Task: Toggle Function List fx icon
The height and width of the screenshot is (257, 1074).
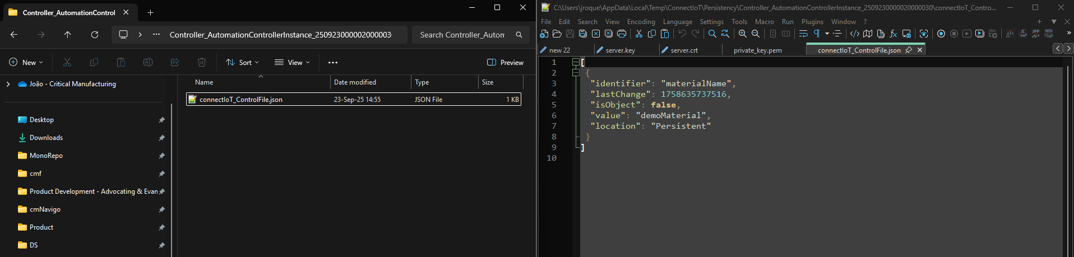Action: coord(894,34)
